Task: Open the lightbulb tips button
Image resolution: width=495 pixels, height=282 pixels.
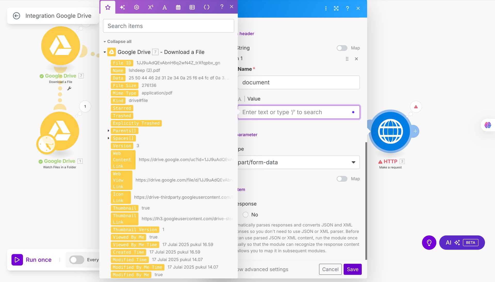Action: 429,243
